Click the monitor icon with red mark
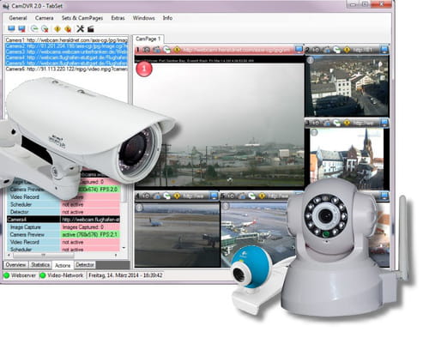Viewport: 429px width, 344px height. tap(21, 29)
